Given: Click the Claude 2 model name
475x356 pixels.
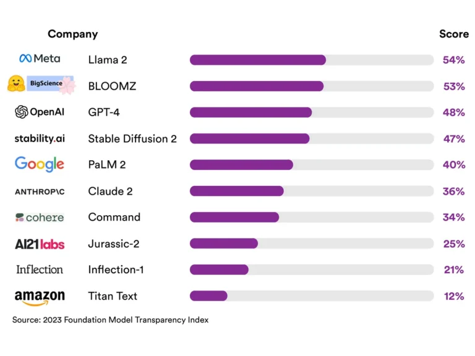Looking at the screenshot, I should (x=110, y=192).
